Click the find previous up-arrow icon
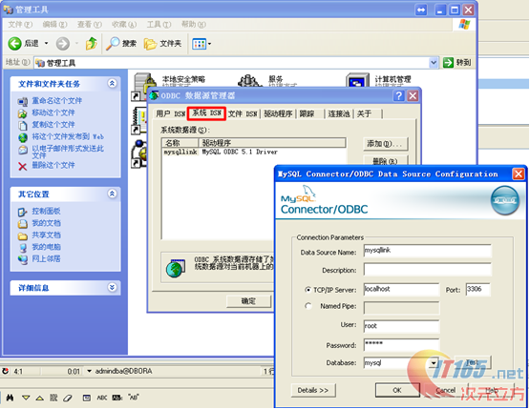Viewport: 530px width, 409px height. pos(39,398)
